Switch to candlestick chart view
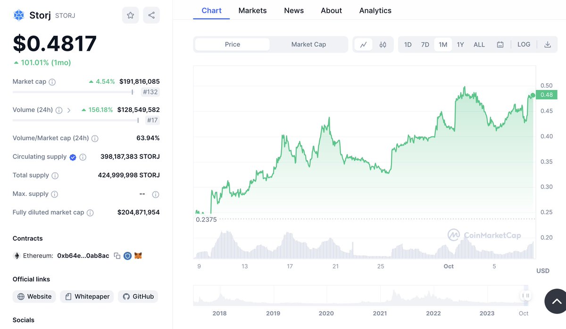Image resolution: width=566 pixels, height=329 pixels. (383, 45)
